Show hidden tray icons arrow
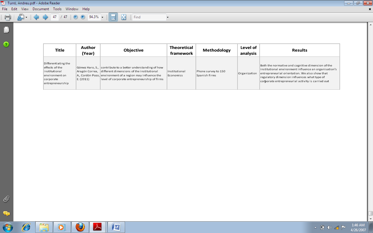Viewport: 373px width, 233px height. tap(315, 227)
